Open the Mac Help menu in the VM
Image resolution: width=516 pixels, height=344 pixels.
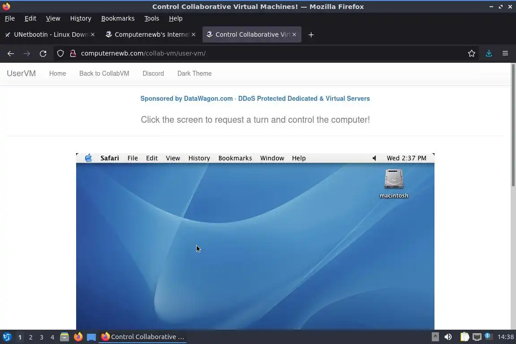click(299, 158)
